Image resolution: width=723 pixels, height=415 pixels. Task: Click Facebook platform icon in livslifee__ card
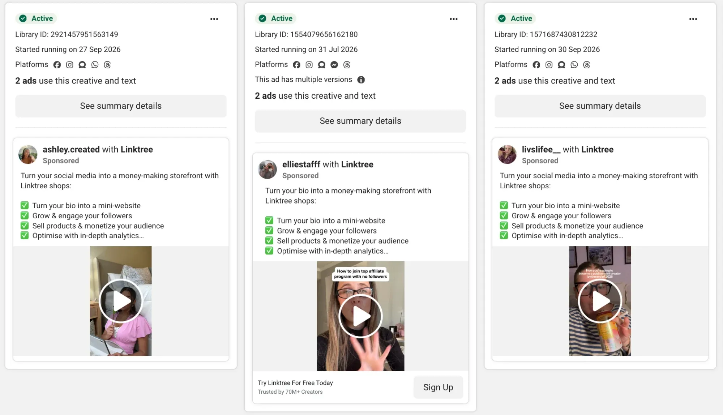(536, 65)
